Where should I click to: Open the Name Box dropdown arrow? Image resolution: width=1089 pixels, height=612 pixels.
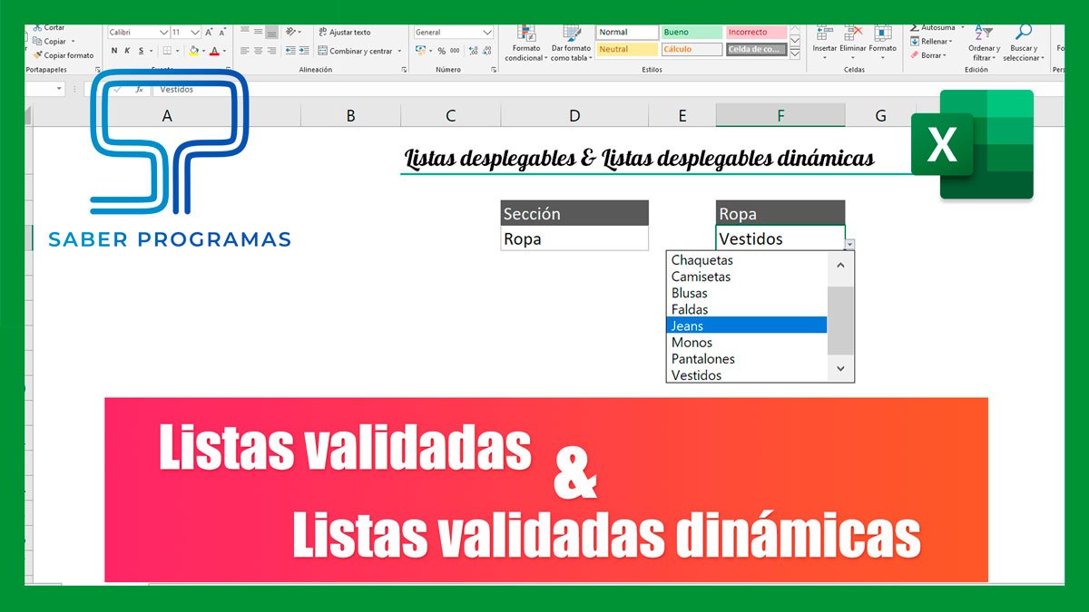pyautogui.click(x=59, y=90)
